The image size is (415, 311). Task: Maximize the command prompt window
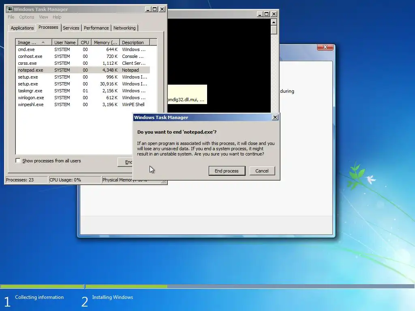(x=267, y=14)
